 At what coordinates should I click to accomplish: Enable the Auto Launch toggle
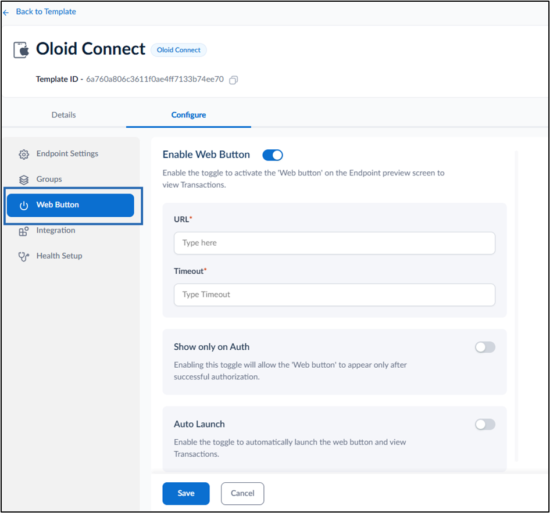pos(485,424)
